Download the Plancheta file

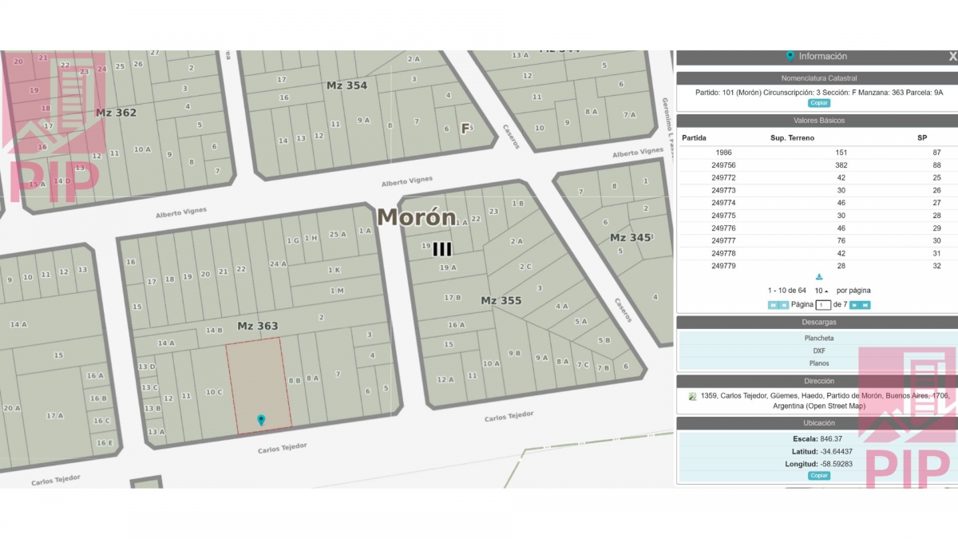point(819,338)
